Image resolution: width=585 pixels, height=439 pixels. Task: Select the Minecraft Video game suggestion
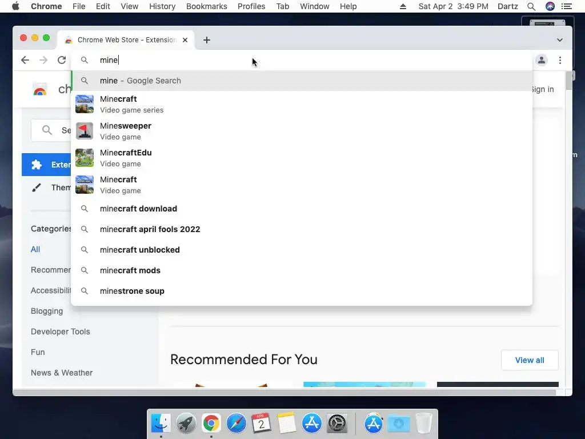click(x=302, y=185)
